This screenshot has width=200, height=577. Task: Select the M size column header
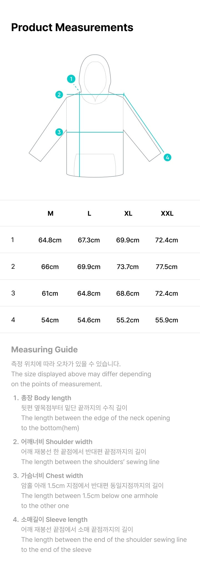tap(50, 213)
